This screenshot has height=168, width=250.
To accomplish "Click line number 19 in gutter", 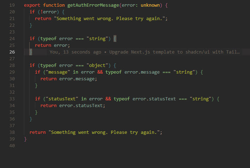I will point(12,5).
